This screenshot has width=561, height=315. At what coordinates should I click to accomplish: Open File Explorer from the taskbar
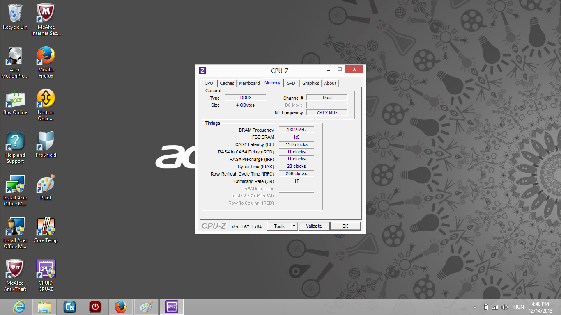pyautogui.click(x=44, y=307)
